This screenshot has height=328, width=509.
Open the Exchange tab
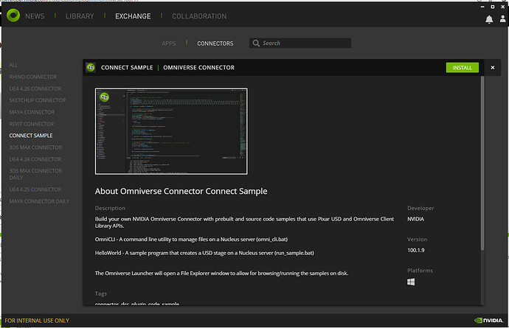133,16
